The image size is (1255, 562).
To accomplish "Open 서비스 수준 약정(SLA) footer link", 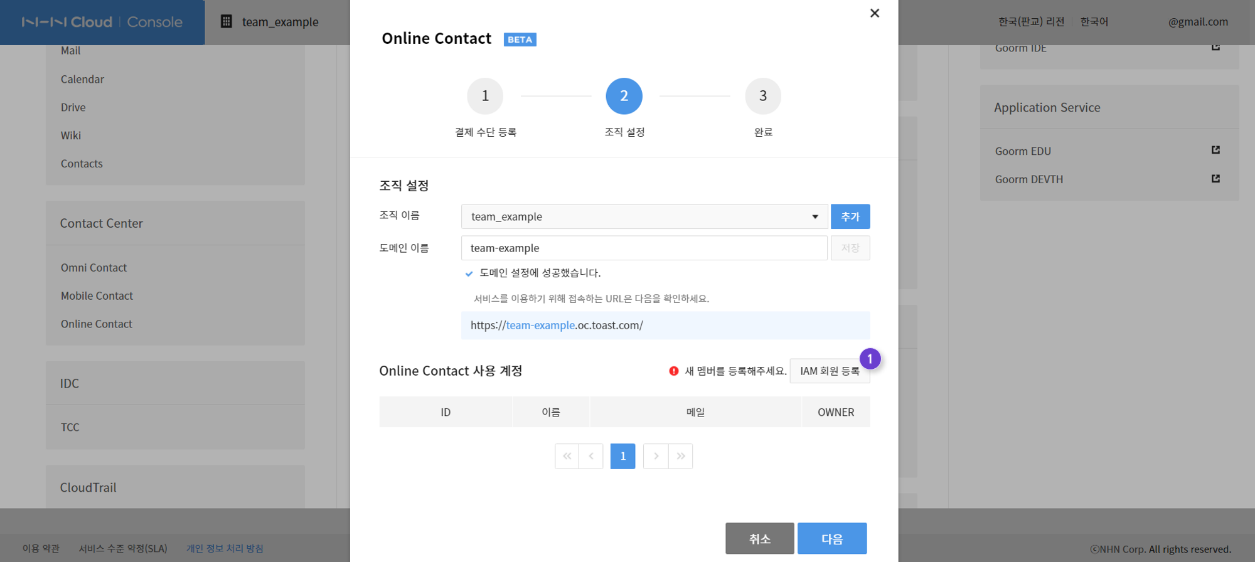I will (x=123, y=548).
